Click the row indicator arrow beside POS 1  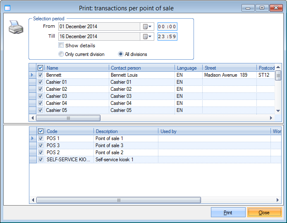pyautogui.click(x=33, y=138)
